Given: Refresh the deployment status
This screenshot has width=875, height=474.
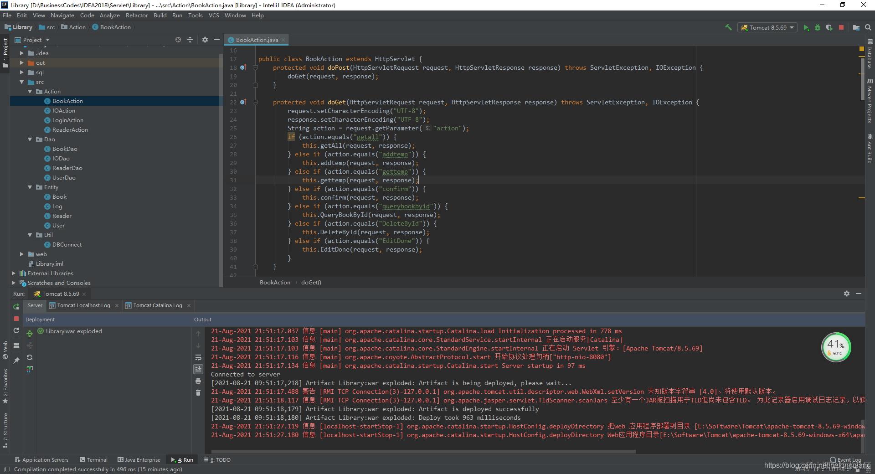Looking at the screenshot, I should pyautogui.click(x=30, y=357).
